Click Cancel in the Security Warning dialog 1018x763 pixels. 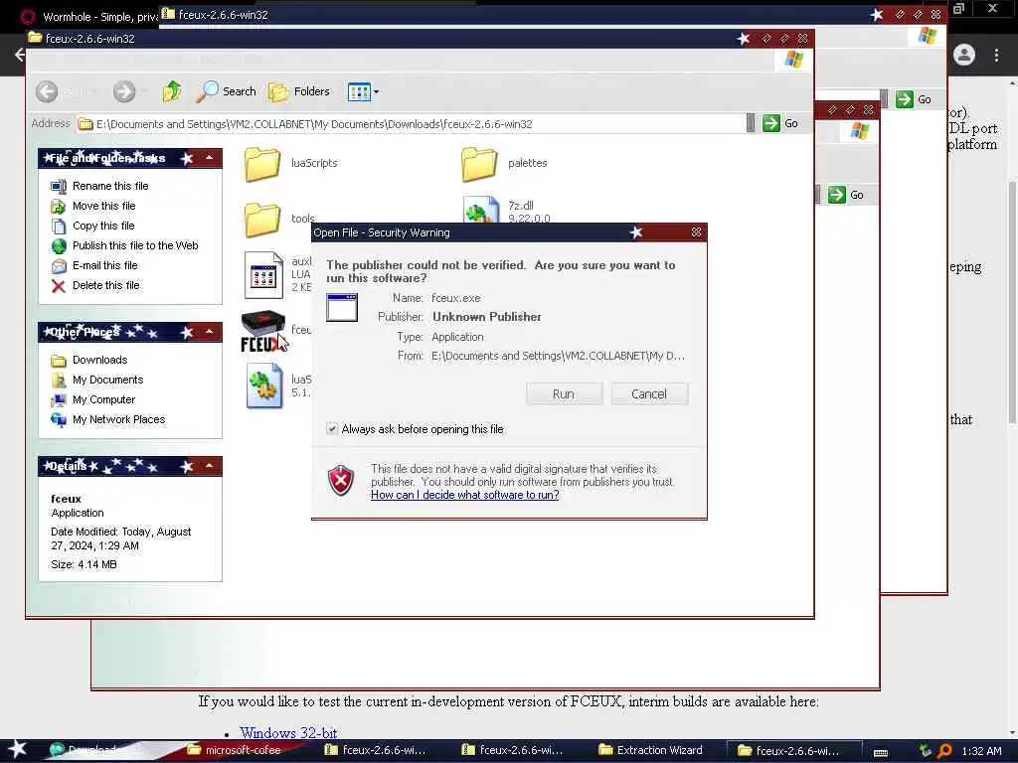tap(648, 393)
